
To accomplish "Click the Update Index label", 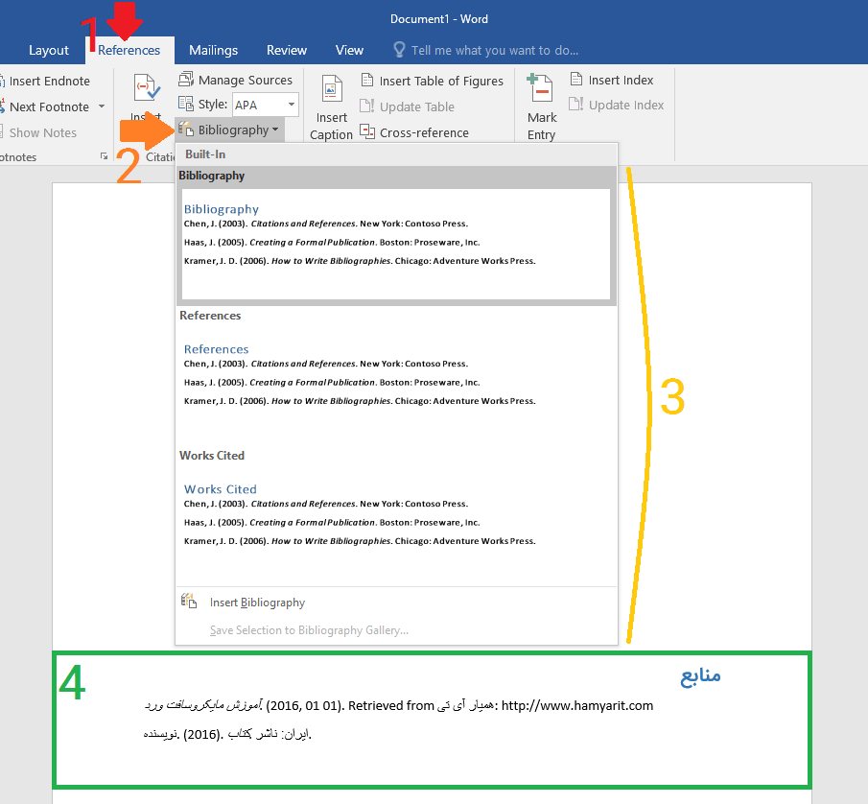I will (626, 106).
